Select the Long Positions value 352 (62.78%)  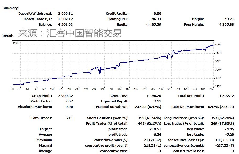(x=222, y=118)
